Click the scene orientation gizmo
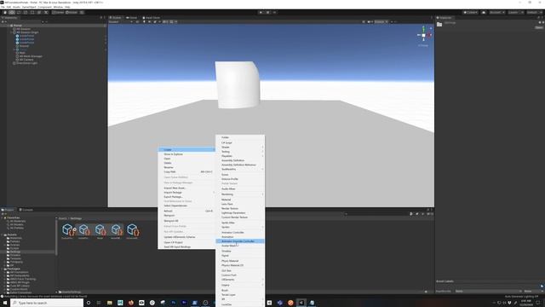545x307 pixels. coord(423,35)
